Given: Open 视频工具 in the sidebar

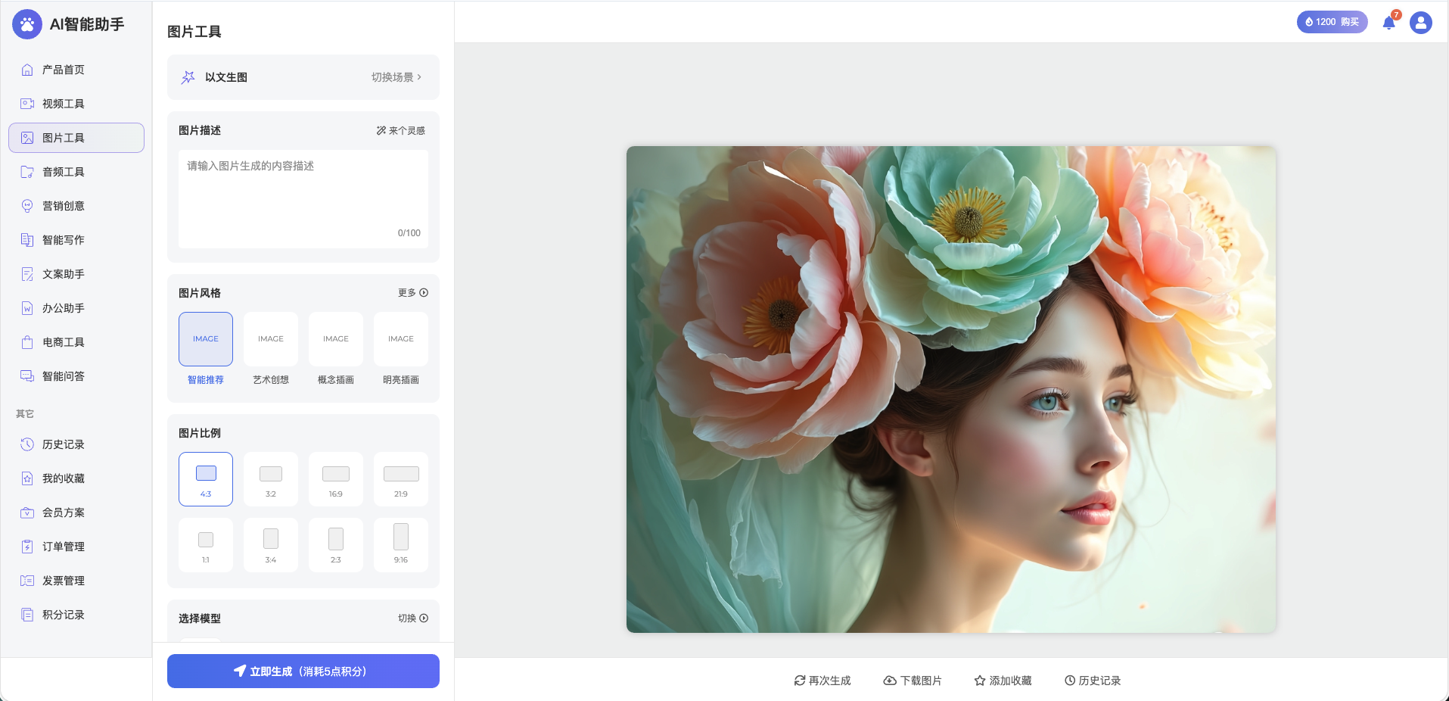Looking at the screenshot, I should [64, 104].
